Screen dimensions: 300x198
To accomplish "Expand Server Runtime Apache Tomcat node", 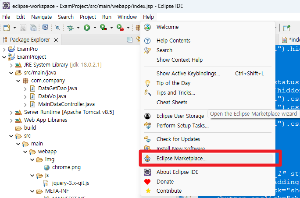I will click(x=11, y=113).
